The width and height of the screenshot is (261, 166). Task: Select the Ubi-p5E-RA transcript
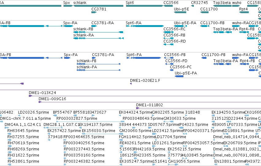coord(180,26)
